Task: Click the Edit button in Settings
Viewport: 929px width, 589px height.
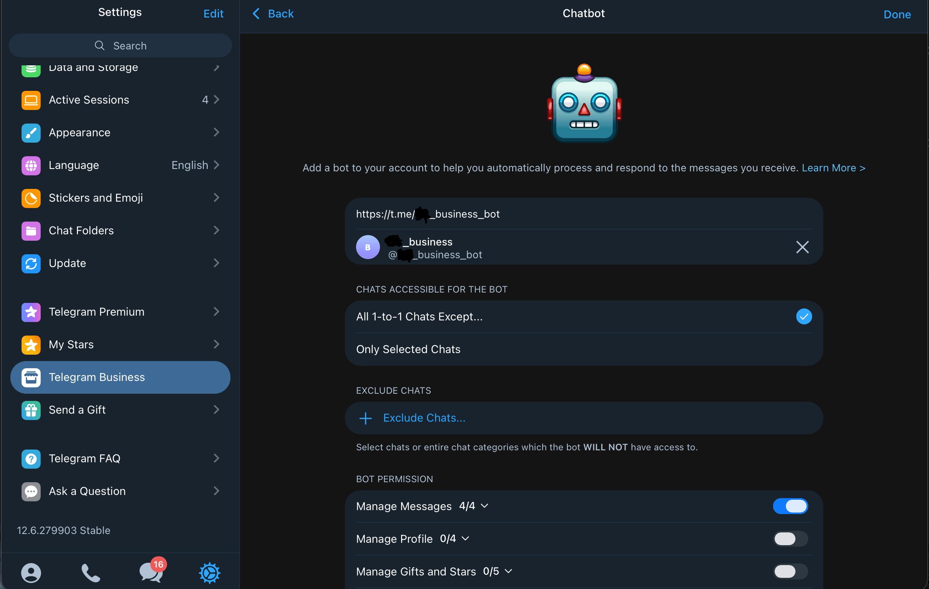Action: (x=213, y=14)
